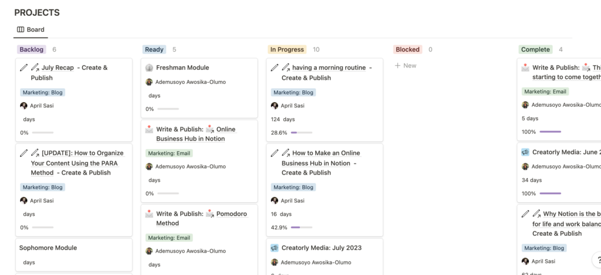This screenshot has height=275, width=601.
Task: Click the In Progress count 10
Action: click(316, 49)
